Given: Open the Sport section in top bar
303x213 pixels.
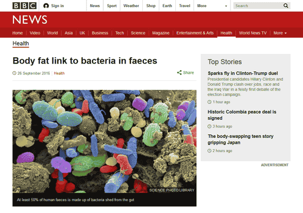Looking at the screenshot, I should pyautogui.click(x=111, y=6).
